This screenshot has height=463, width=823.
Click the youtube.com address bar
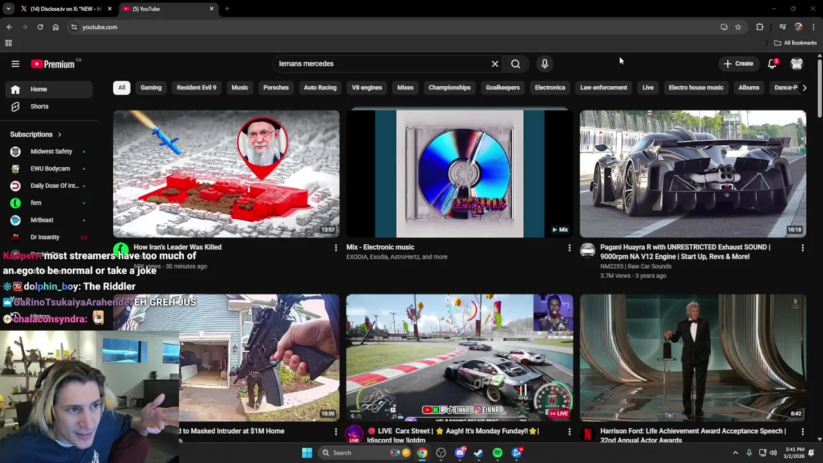tap(392, 27)
